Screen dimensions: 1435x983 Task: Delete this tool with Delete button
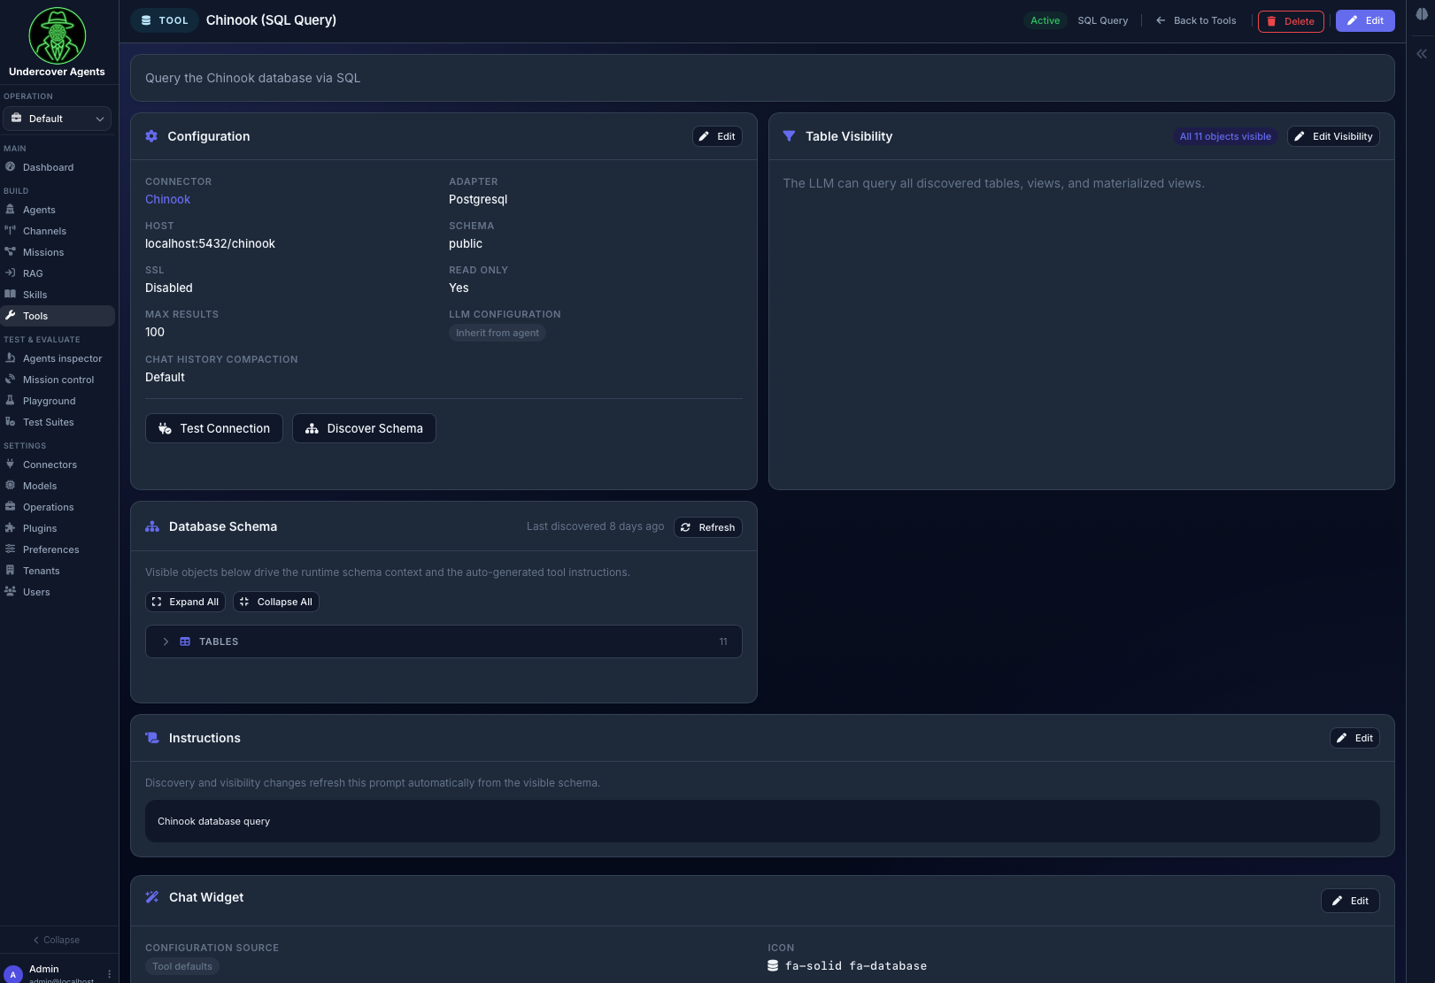[1291, 21]
